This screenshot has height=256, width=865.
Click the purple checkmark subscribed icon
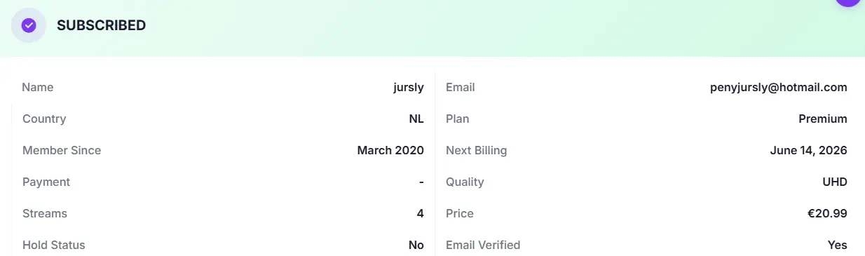pos(29,25)
